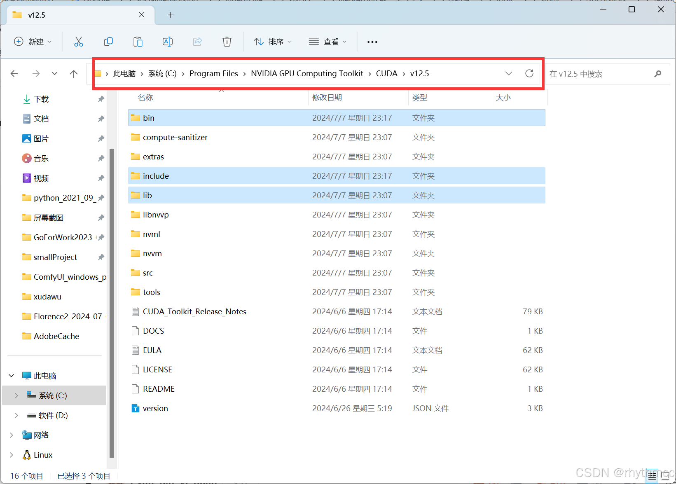Viewport: 676px width, 484px height.
Task: Open AdobeCache folder in sidebar
Action: point(50,337)
